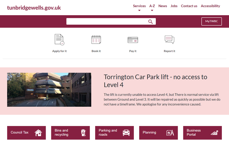Open the Torrington Car Park lift headline
The width and height of the screenshot is (229, 143).
(x=155, y=80)
